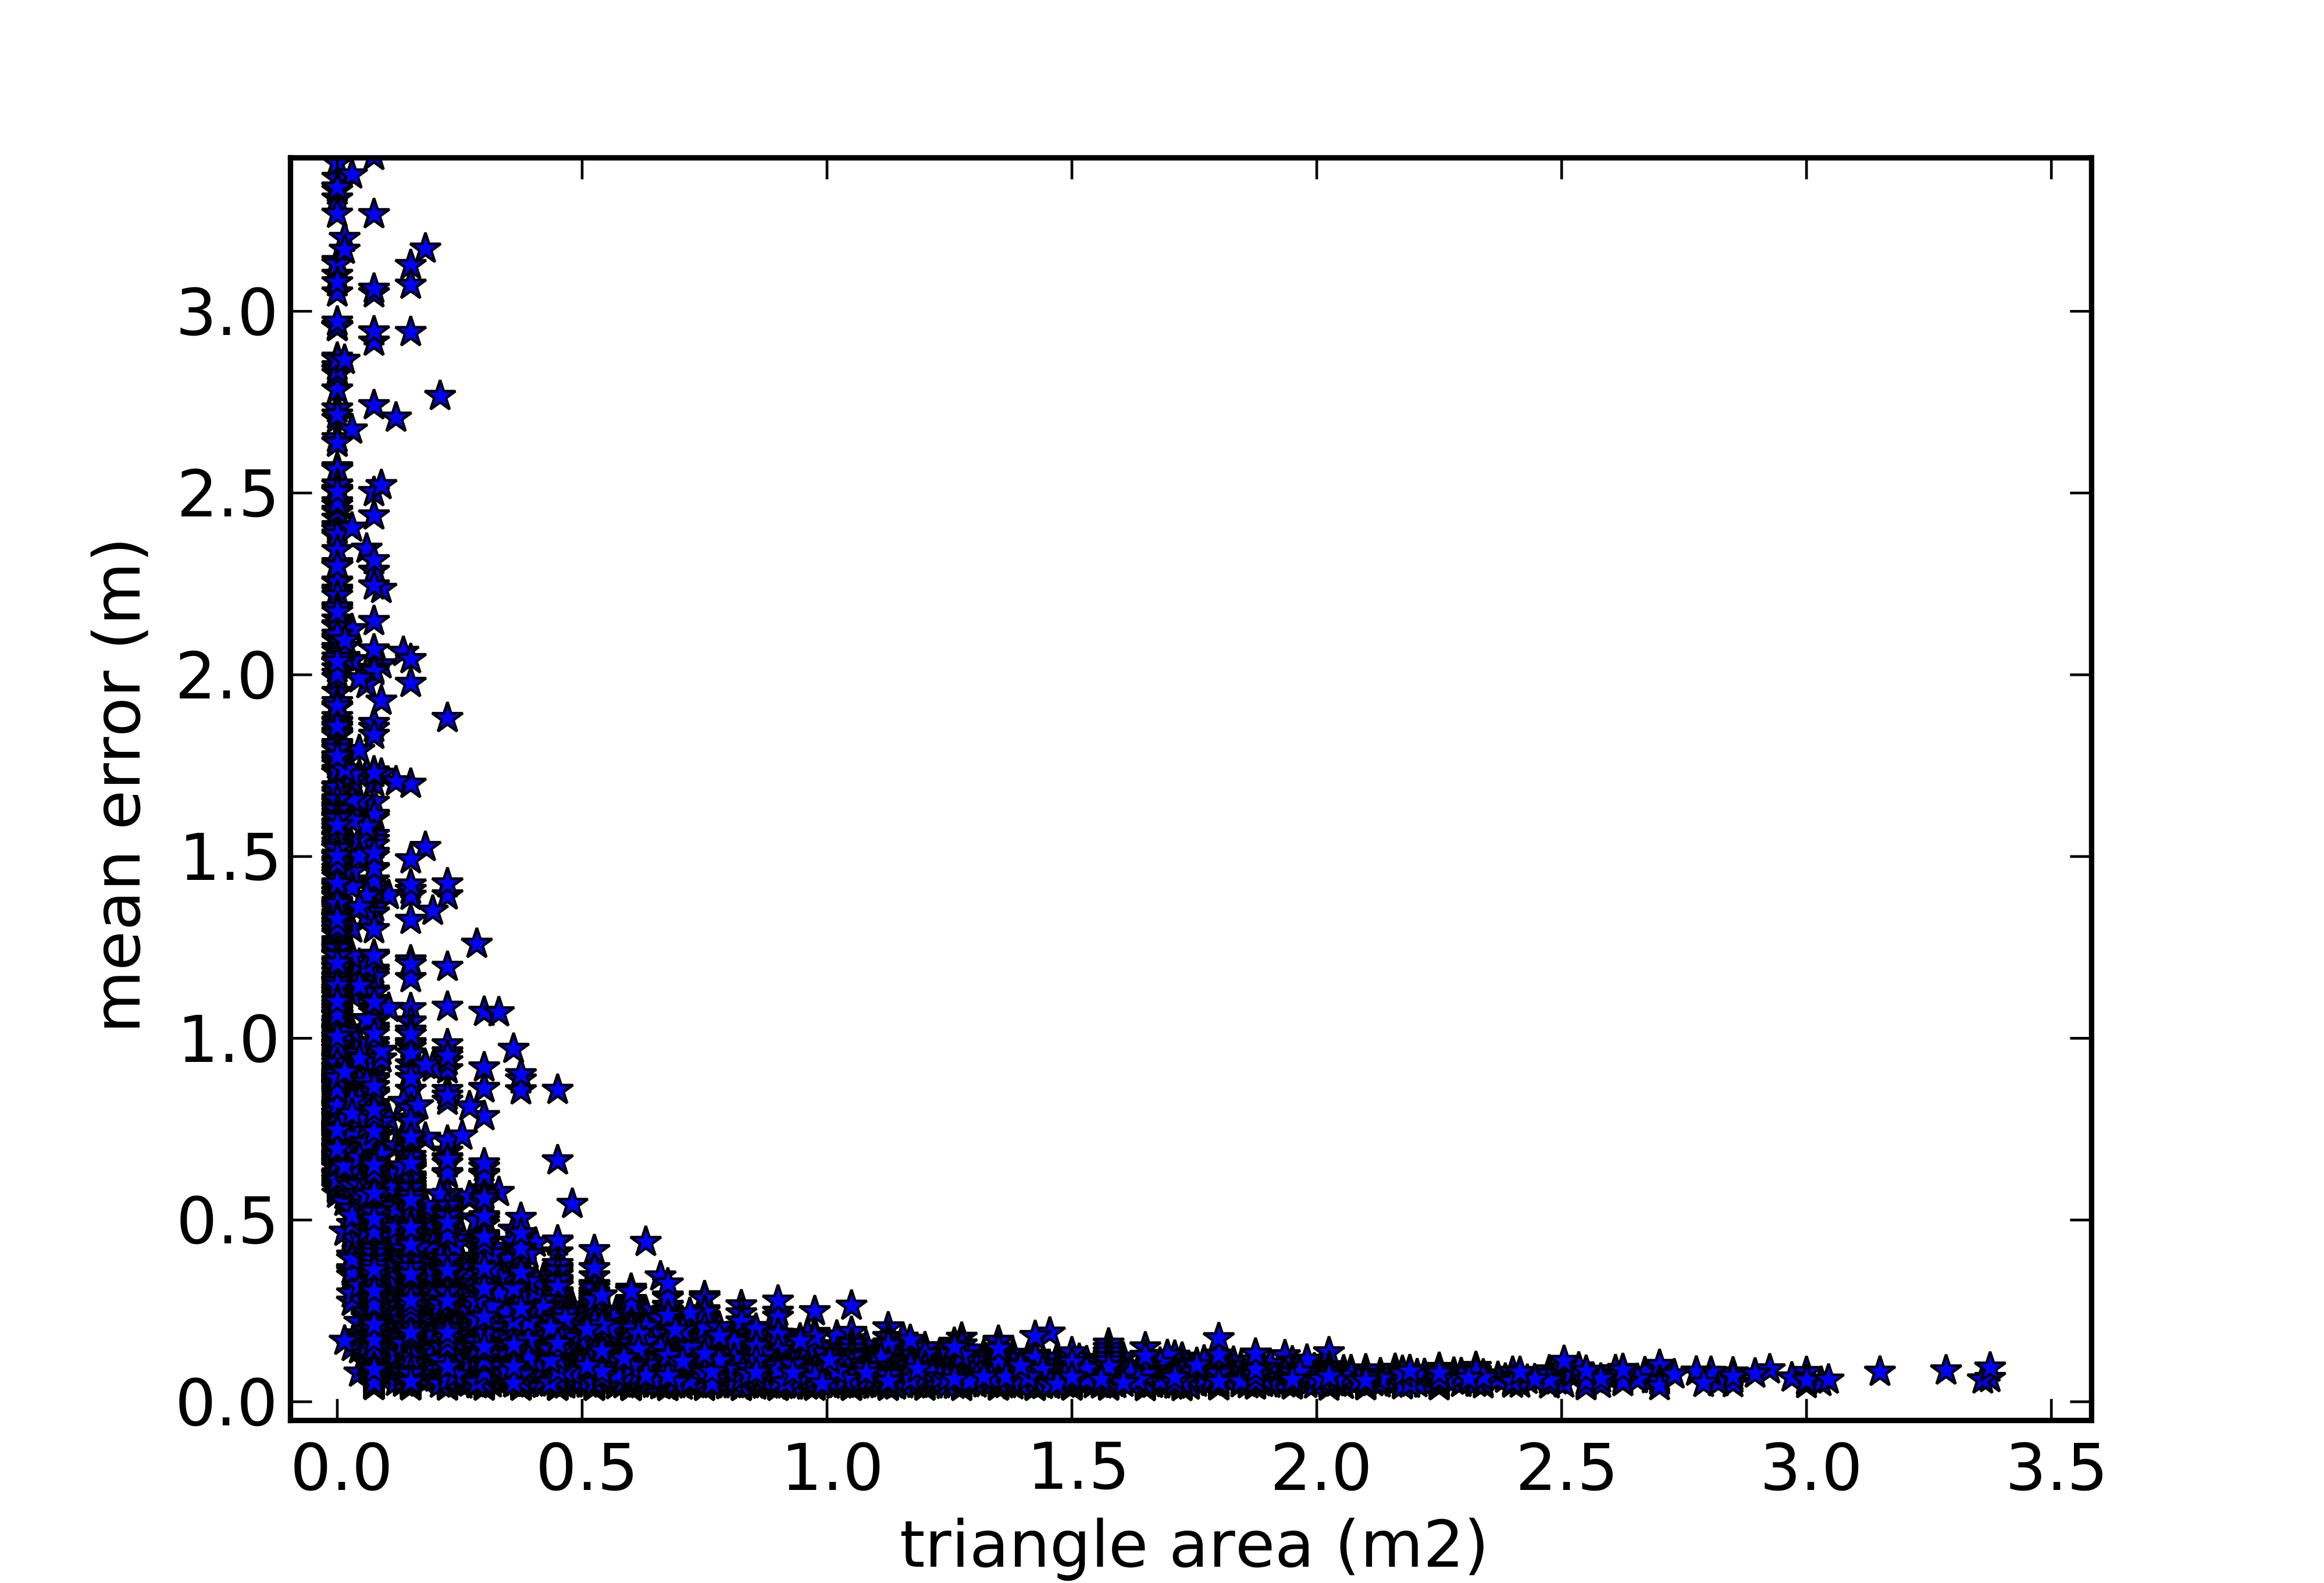This screenshot has height=1583, width=2324.
Task: Select the rightmost star data point
Action: [1989, 1367]
